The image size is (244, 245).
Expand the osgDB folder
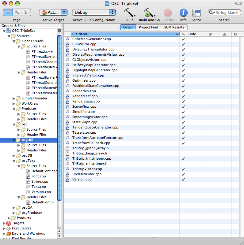point(14,156)
